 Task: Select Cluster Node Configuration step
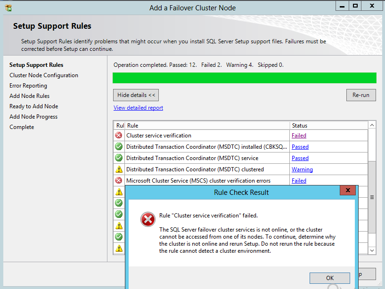(44, 75)
